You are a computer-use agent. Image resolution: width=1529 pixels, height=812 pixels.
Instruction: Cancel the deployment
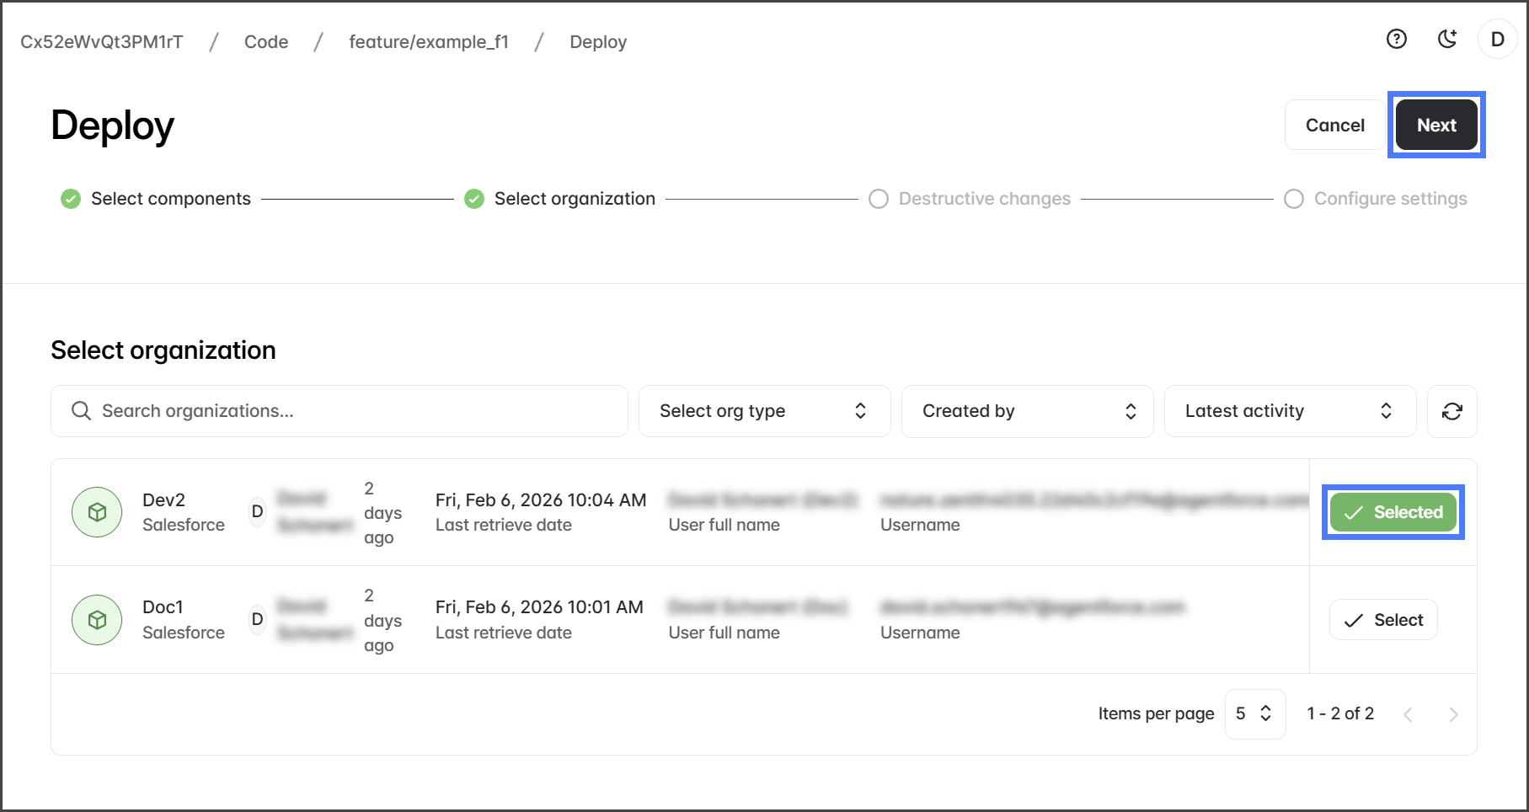(1334, 125)
